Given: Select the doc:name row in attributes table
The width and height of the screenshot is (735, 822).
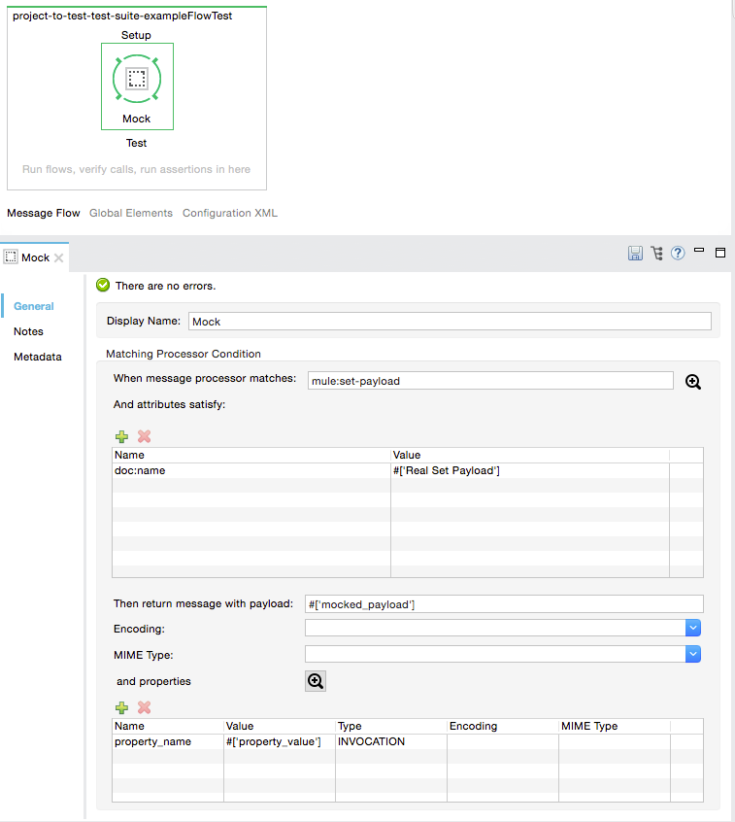Looking at the screenshot, I should [251, 470].
